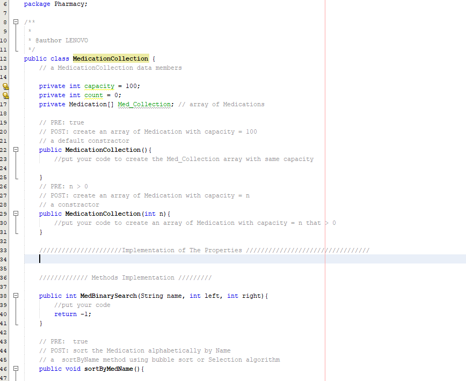Select the underlined capacity variable name
The image size is (466, 381).
[99, 86]
